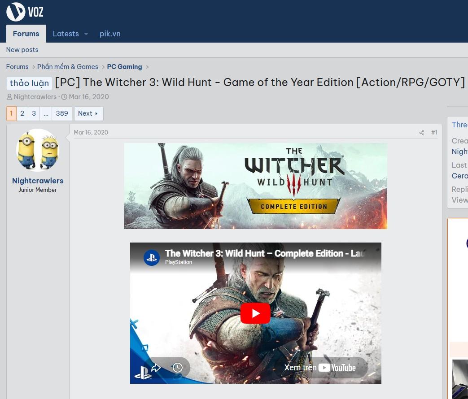The width and height of the screenshot is (468, 399).
Task: Open the Latests tab
Action: point(66,34)
